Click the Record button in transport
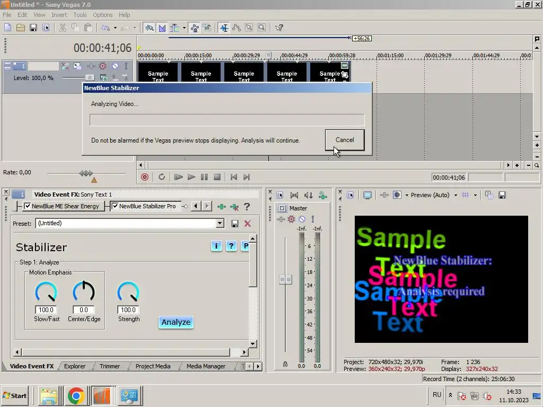The height and width of the screenshot is (407, 543). coord(145,177)
